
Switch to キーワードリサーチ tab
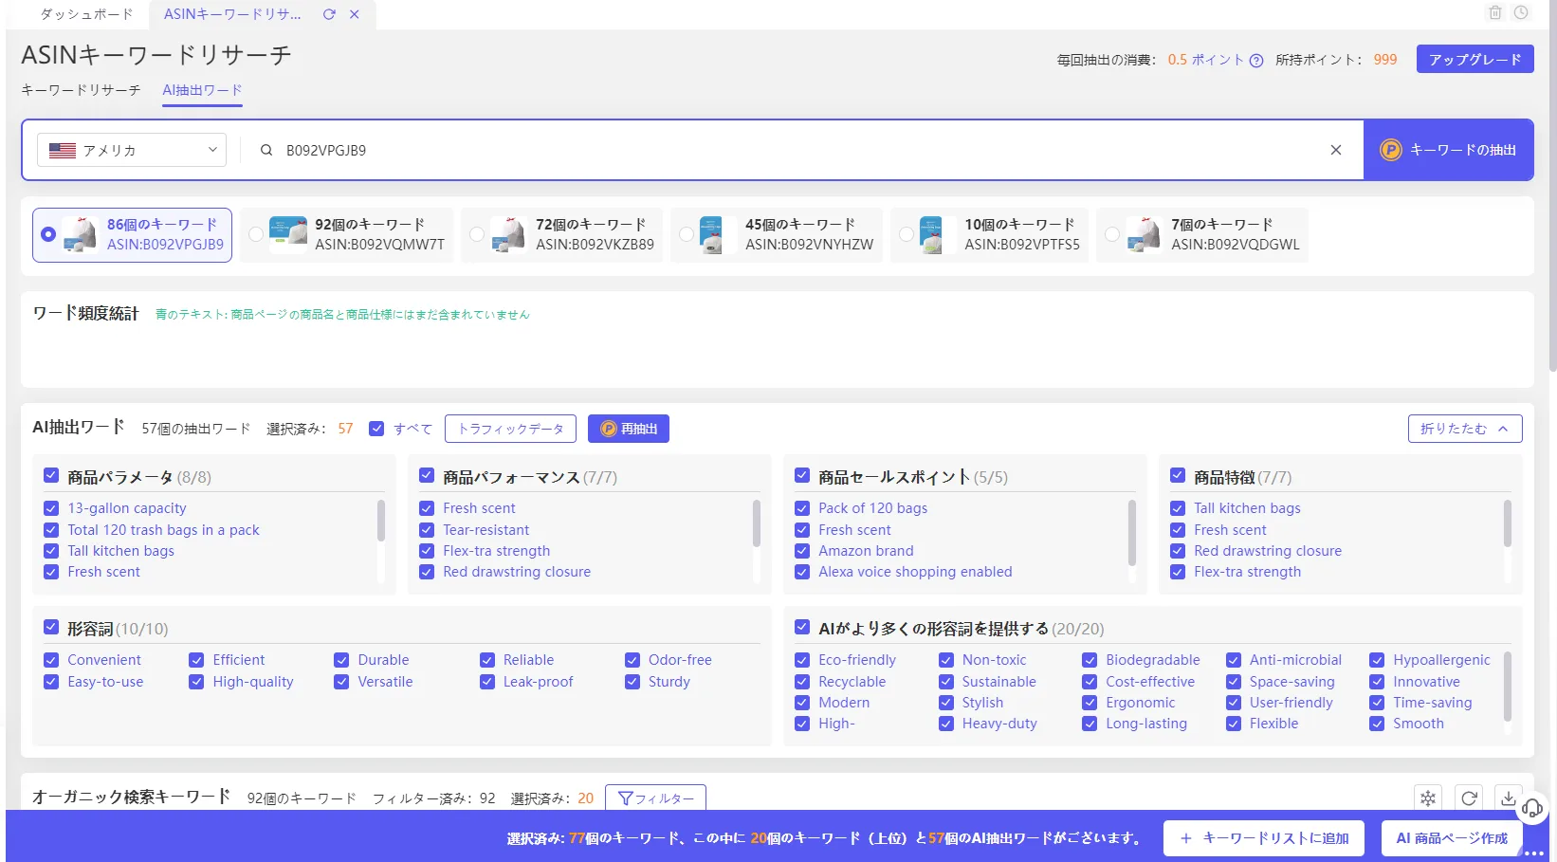81,90
